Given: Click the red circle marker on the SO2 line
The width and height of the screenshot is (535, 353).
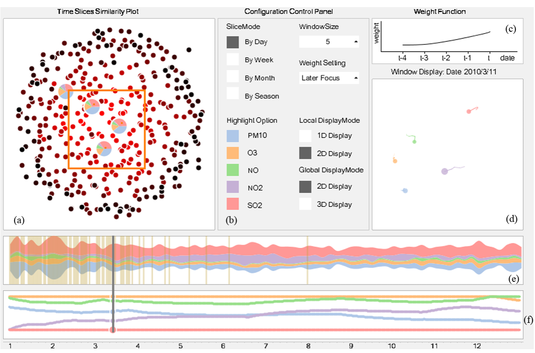Looking at the screenshot, I should coord(113,330).
